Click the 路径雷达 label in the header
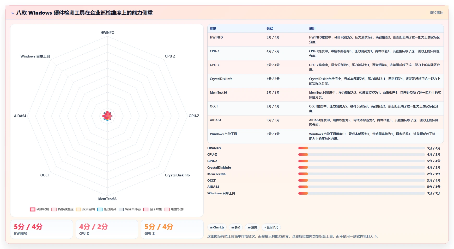The image size is (454, 249). pos(436,12)
